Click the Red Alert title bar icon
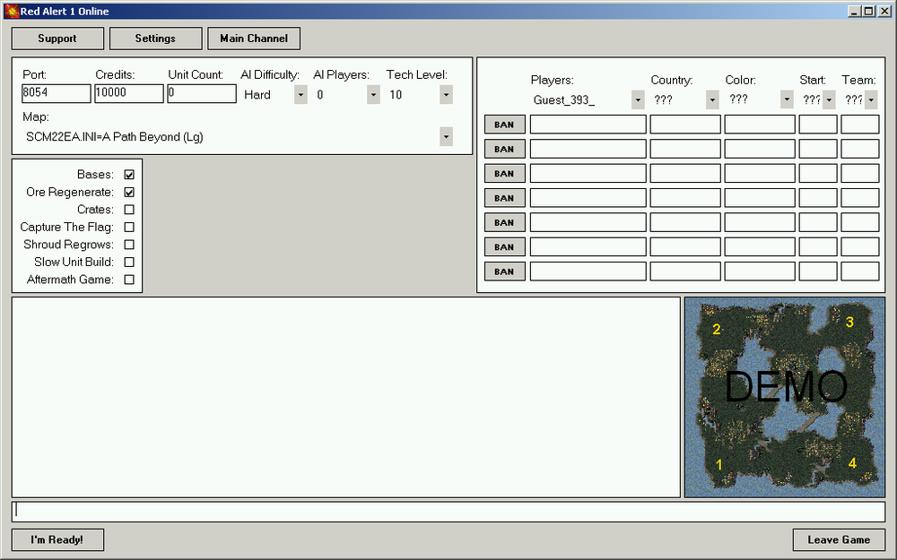The height and width of the screenshot is (560, 897). 12,11
